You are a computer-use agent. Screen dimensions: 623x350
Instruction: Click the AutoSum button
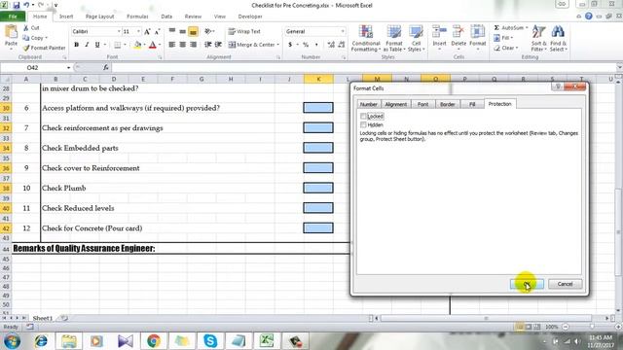(x=508, y=28)
